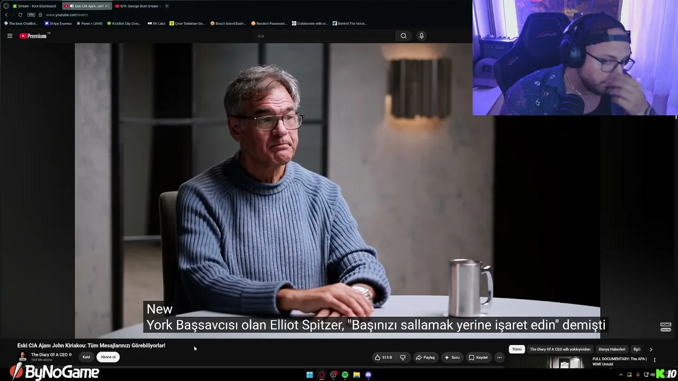Open File Explorer from the taskbar
The image size is (678, 381).
[x=356, y=375]
